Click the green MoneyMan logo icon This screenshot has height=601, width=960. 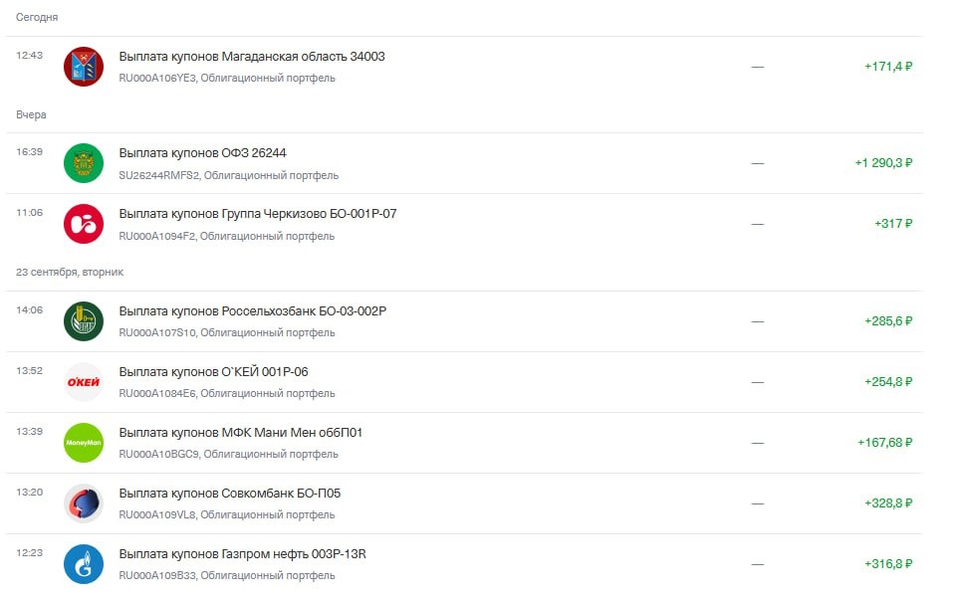point(84,443)
